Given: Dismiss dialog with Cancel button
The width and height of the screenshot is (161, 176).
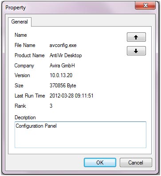Looking at the screenshot, I should pos(136,163).
